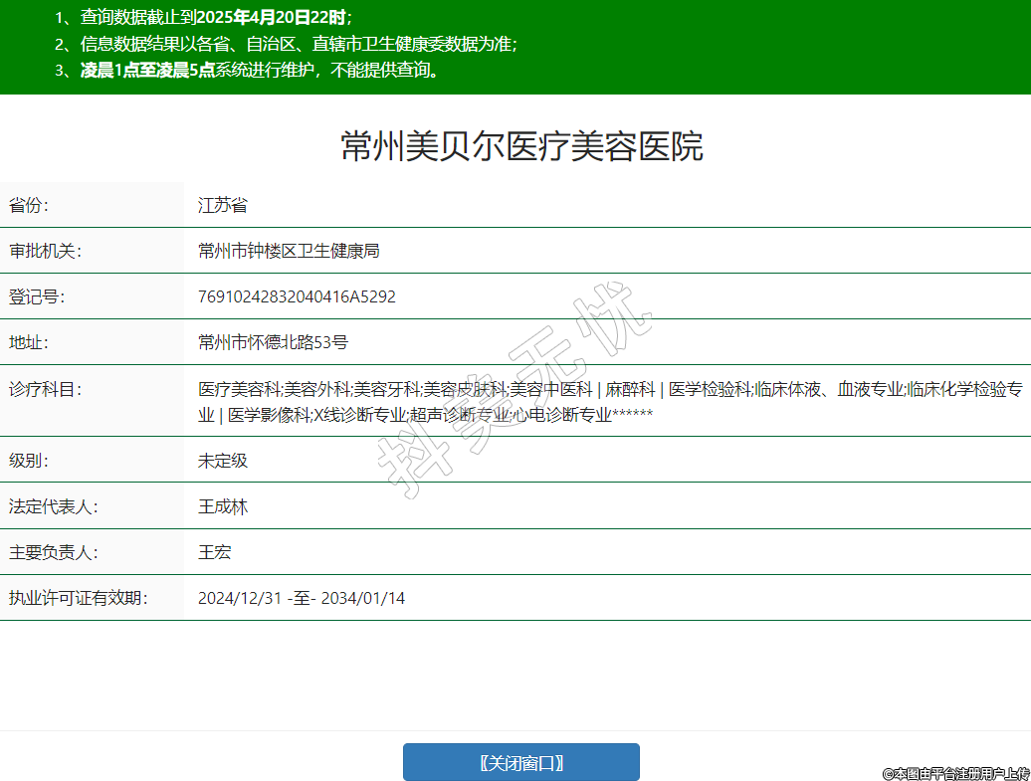Click the 法定代表人 field label
The height and width of the screenshot is (781, 1031).
[53, 506]
